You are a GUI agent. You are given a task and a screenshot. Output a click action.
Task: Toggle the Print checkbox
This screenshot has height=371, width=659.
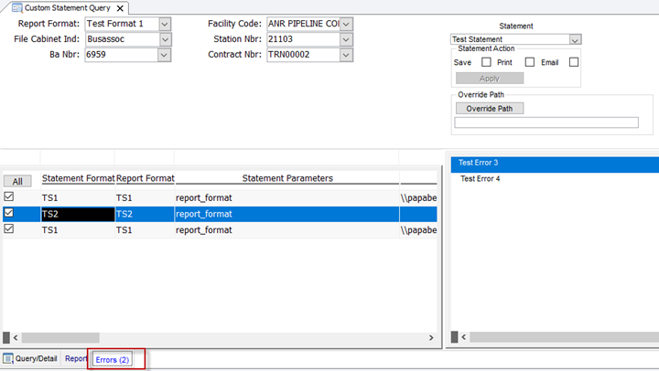click(x=529, y=62)
